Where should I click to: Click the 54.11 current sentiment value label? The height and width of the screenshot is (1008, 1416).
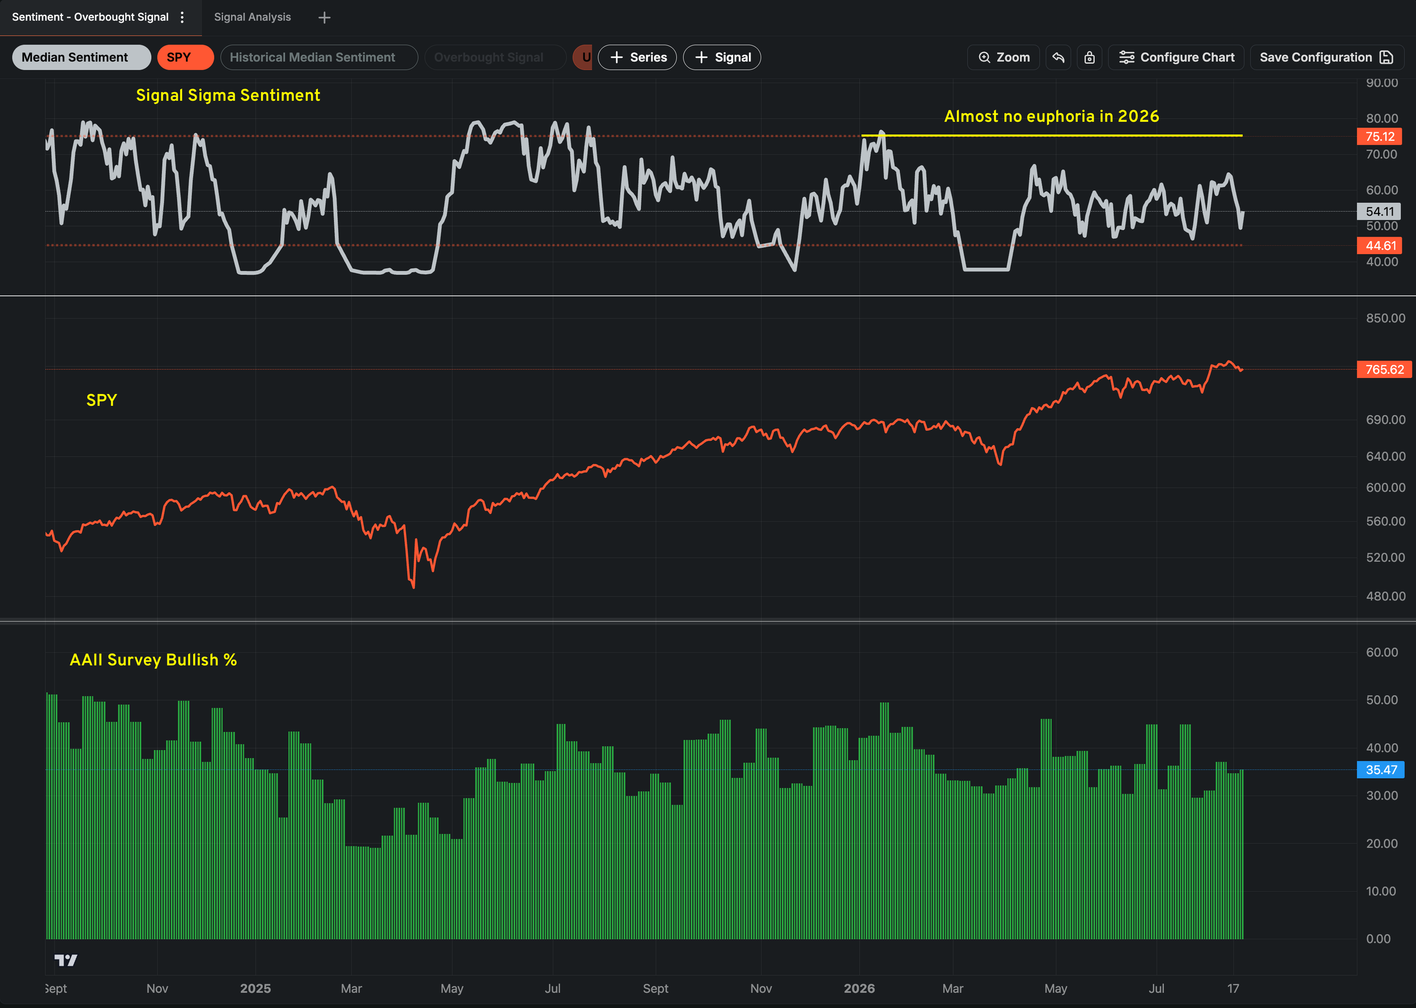point(1379,211)
